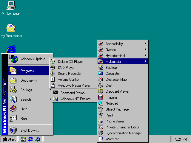Click the Help book icon in Start menu
The image size is (191, 143).
13,109
